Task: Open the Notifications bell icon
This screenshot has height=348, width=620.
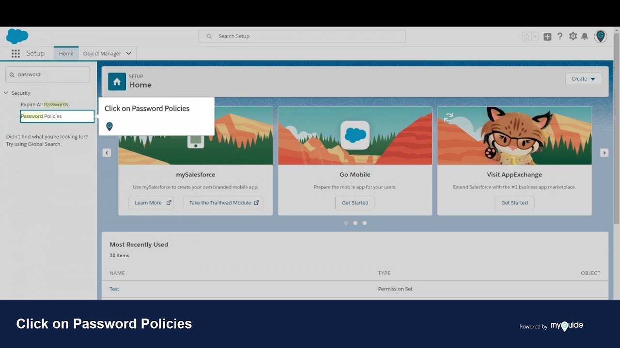Action: pyautogui.click(x=585, y=36)
